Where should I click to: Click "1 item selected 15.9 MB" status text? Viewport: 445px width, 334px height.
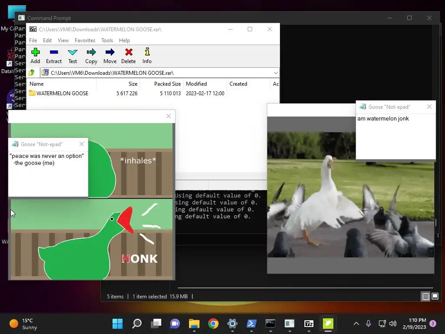pos(160,297)
